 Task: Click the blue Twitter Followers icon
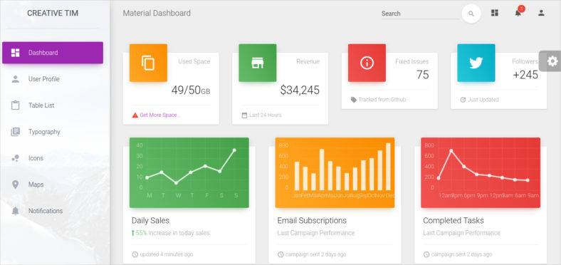pyautogui.click(x=476, y=63)
